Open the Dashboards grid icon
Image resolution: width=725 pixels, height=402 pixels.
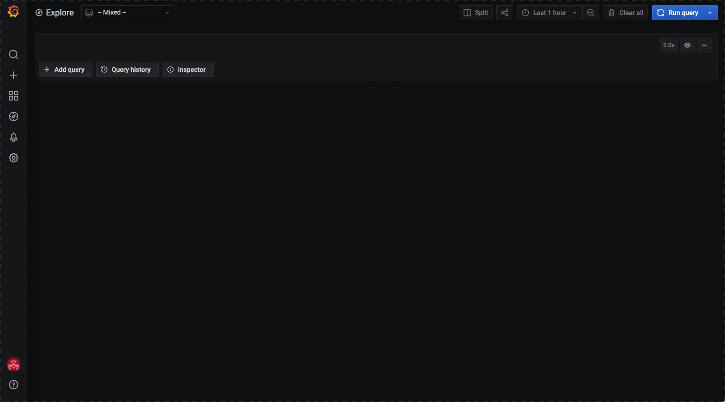(x=14, y=96)
